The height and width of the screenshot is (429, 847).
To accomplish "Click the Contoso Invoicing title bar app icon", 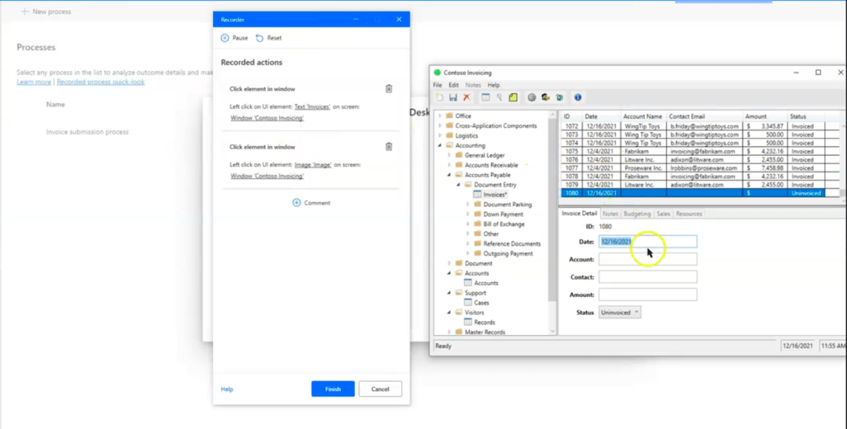I will click(438, 73).
